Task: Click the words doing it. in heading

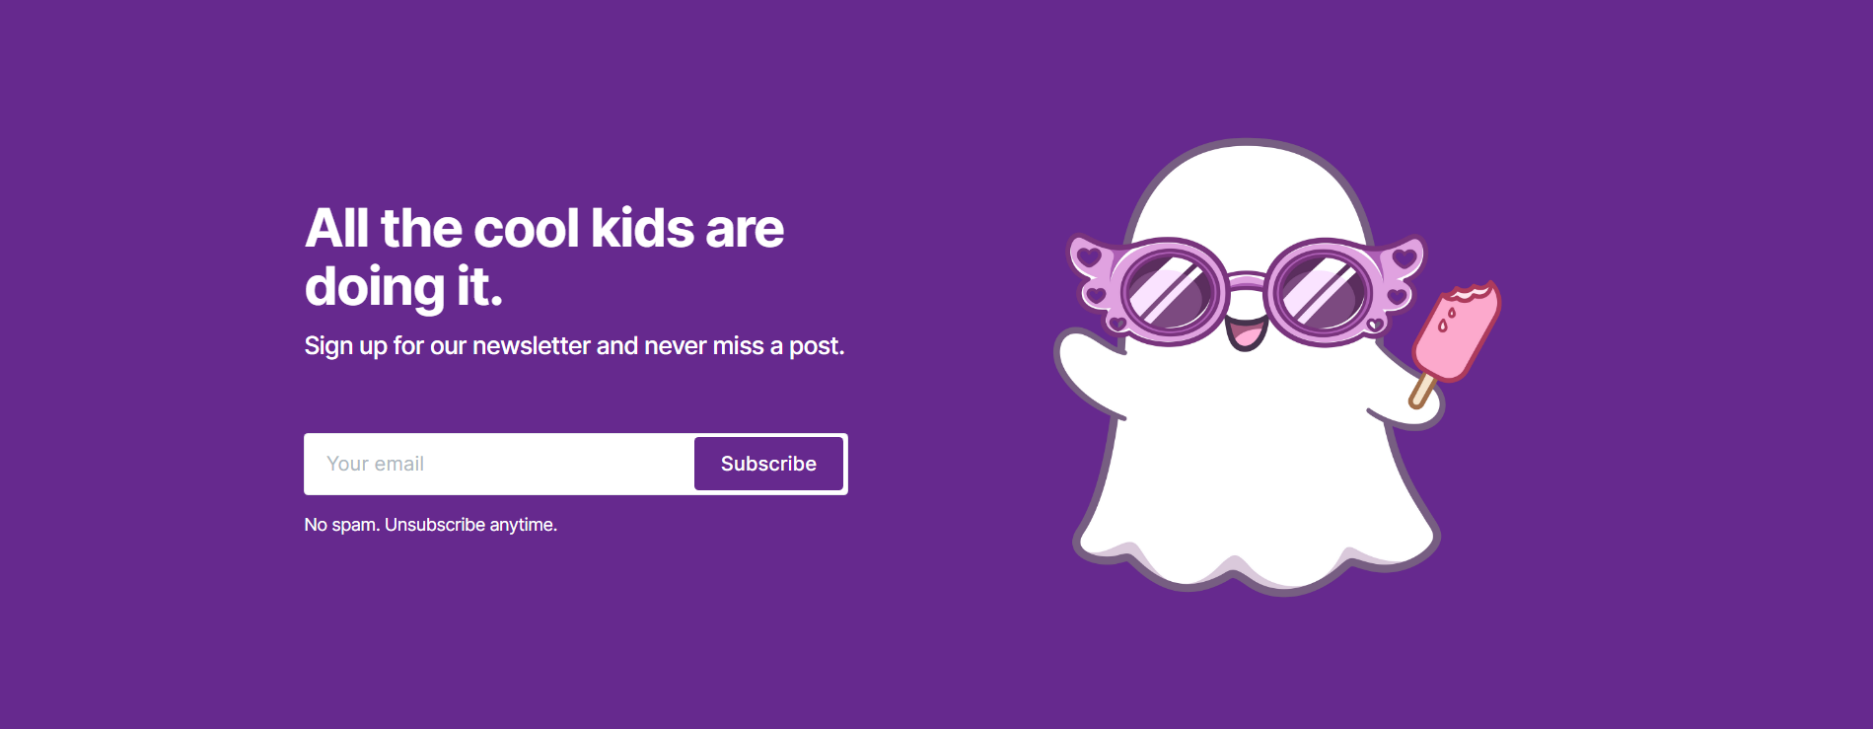Action: tap(404, 288)
